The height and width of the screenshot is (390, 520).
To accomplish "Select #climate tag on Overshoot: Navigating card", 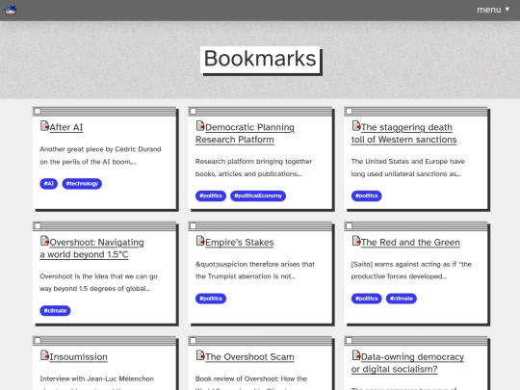I will [55, 310].
